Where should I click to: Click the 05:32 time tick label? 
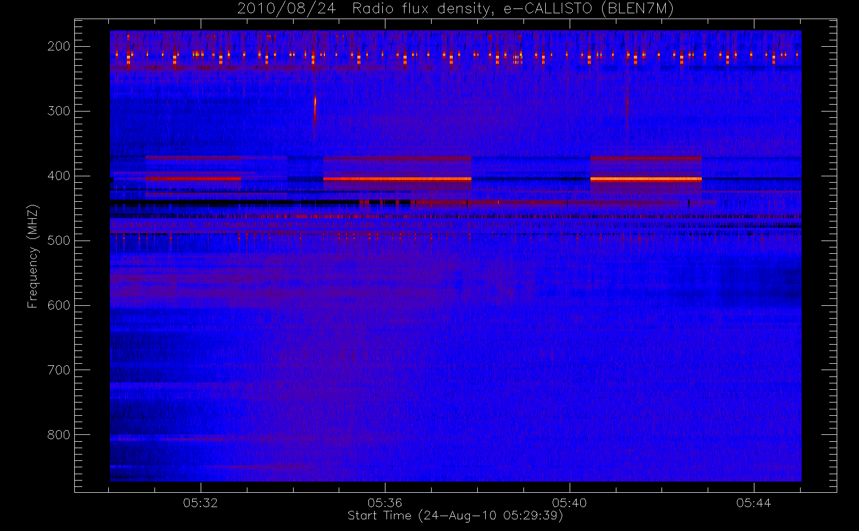click(201, 503)
